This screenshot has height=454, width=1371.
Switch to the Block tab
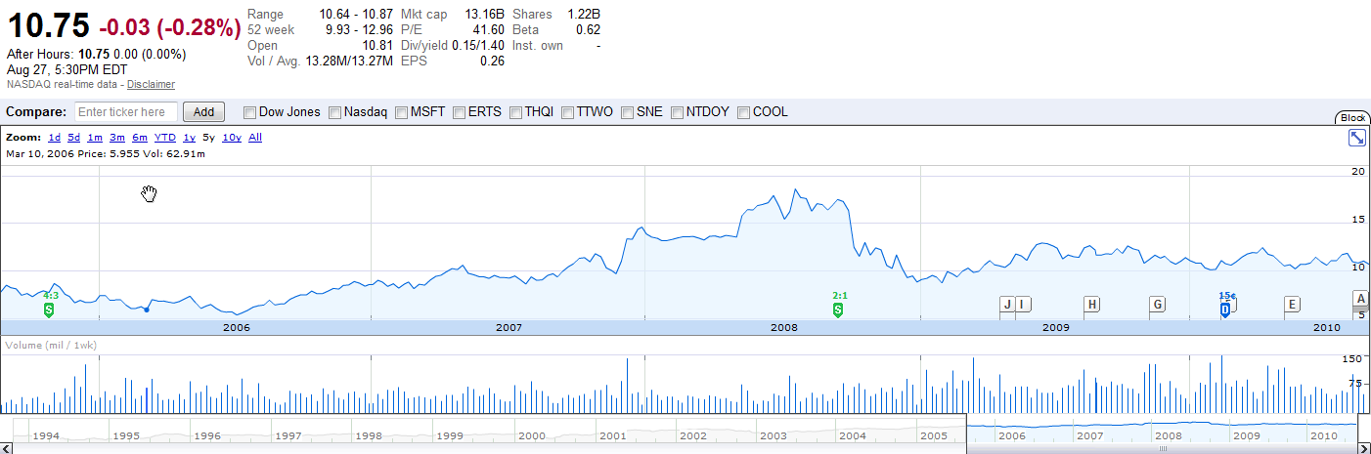(1352, 118)
